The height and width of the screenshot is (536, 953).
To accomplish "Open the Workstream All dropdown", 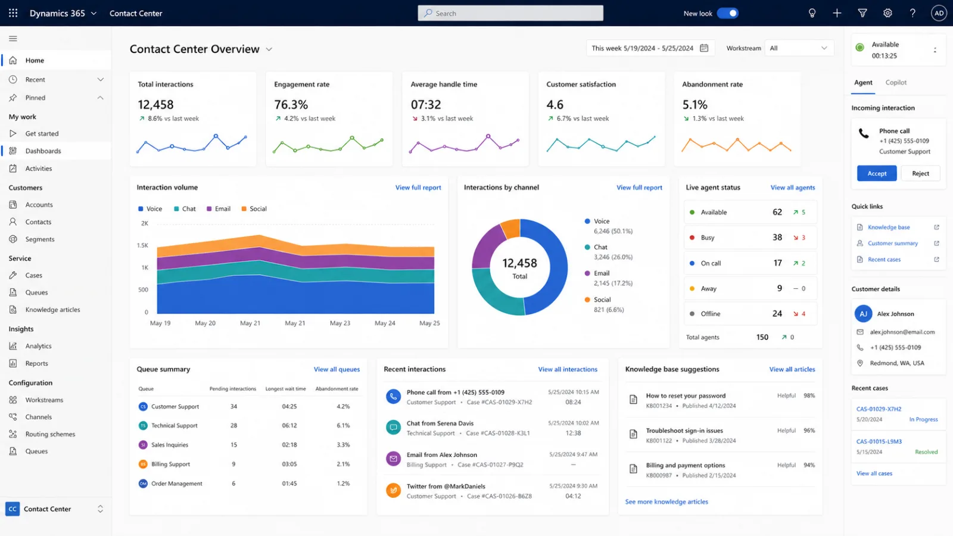I will pos(798,48).
